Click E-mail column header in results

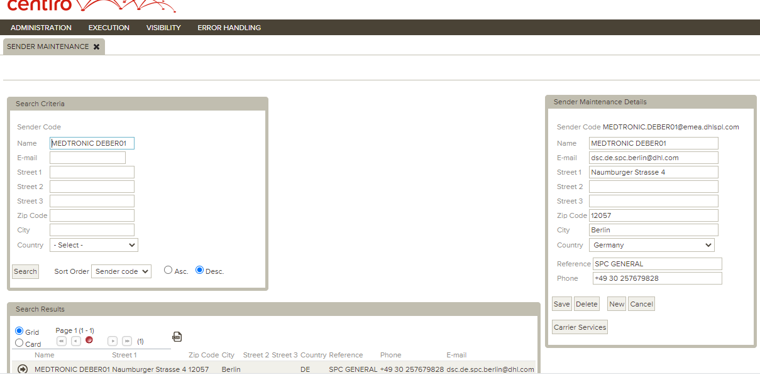click(x=456, y=355)
